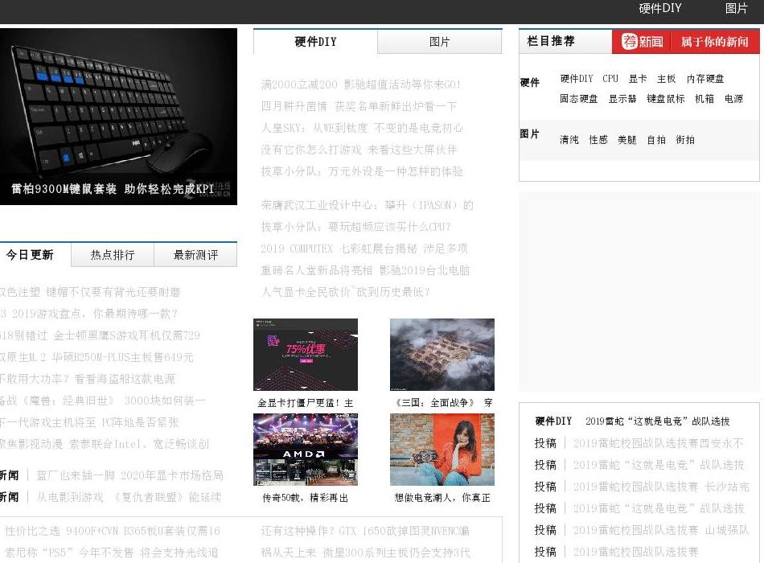
Task: Open article 蓝厂也来插一脚 2020年显卡市场格局
Action: 129,475
